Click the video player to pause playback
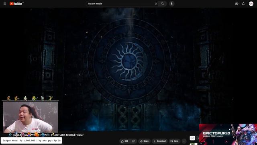Screen dimensions: 257x145 [x=128, y=69]
